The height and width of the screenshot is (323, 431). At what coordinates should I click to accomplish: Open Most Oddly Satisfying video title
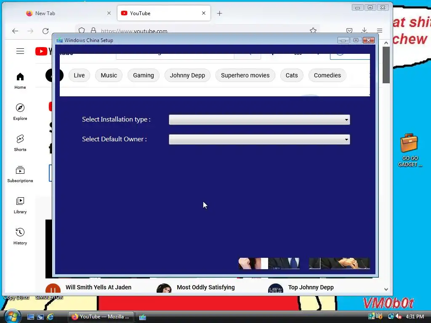pyautogui.click(x=205, y=287)
